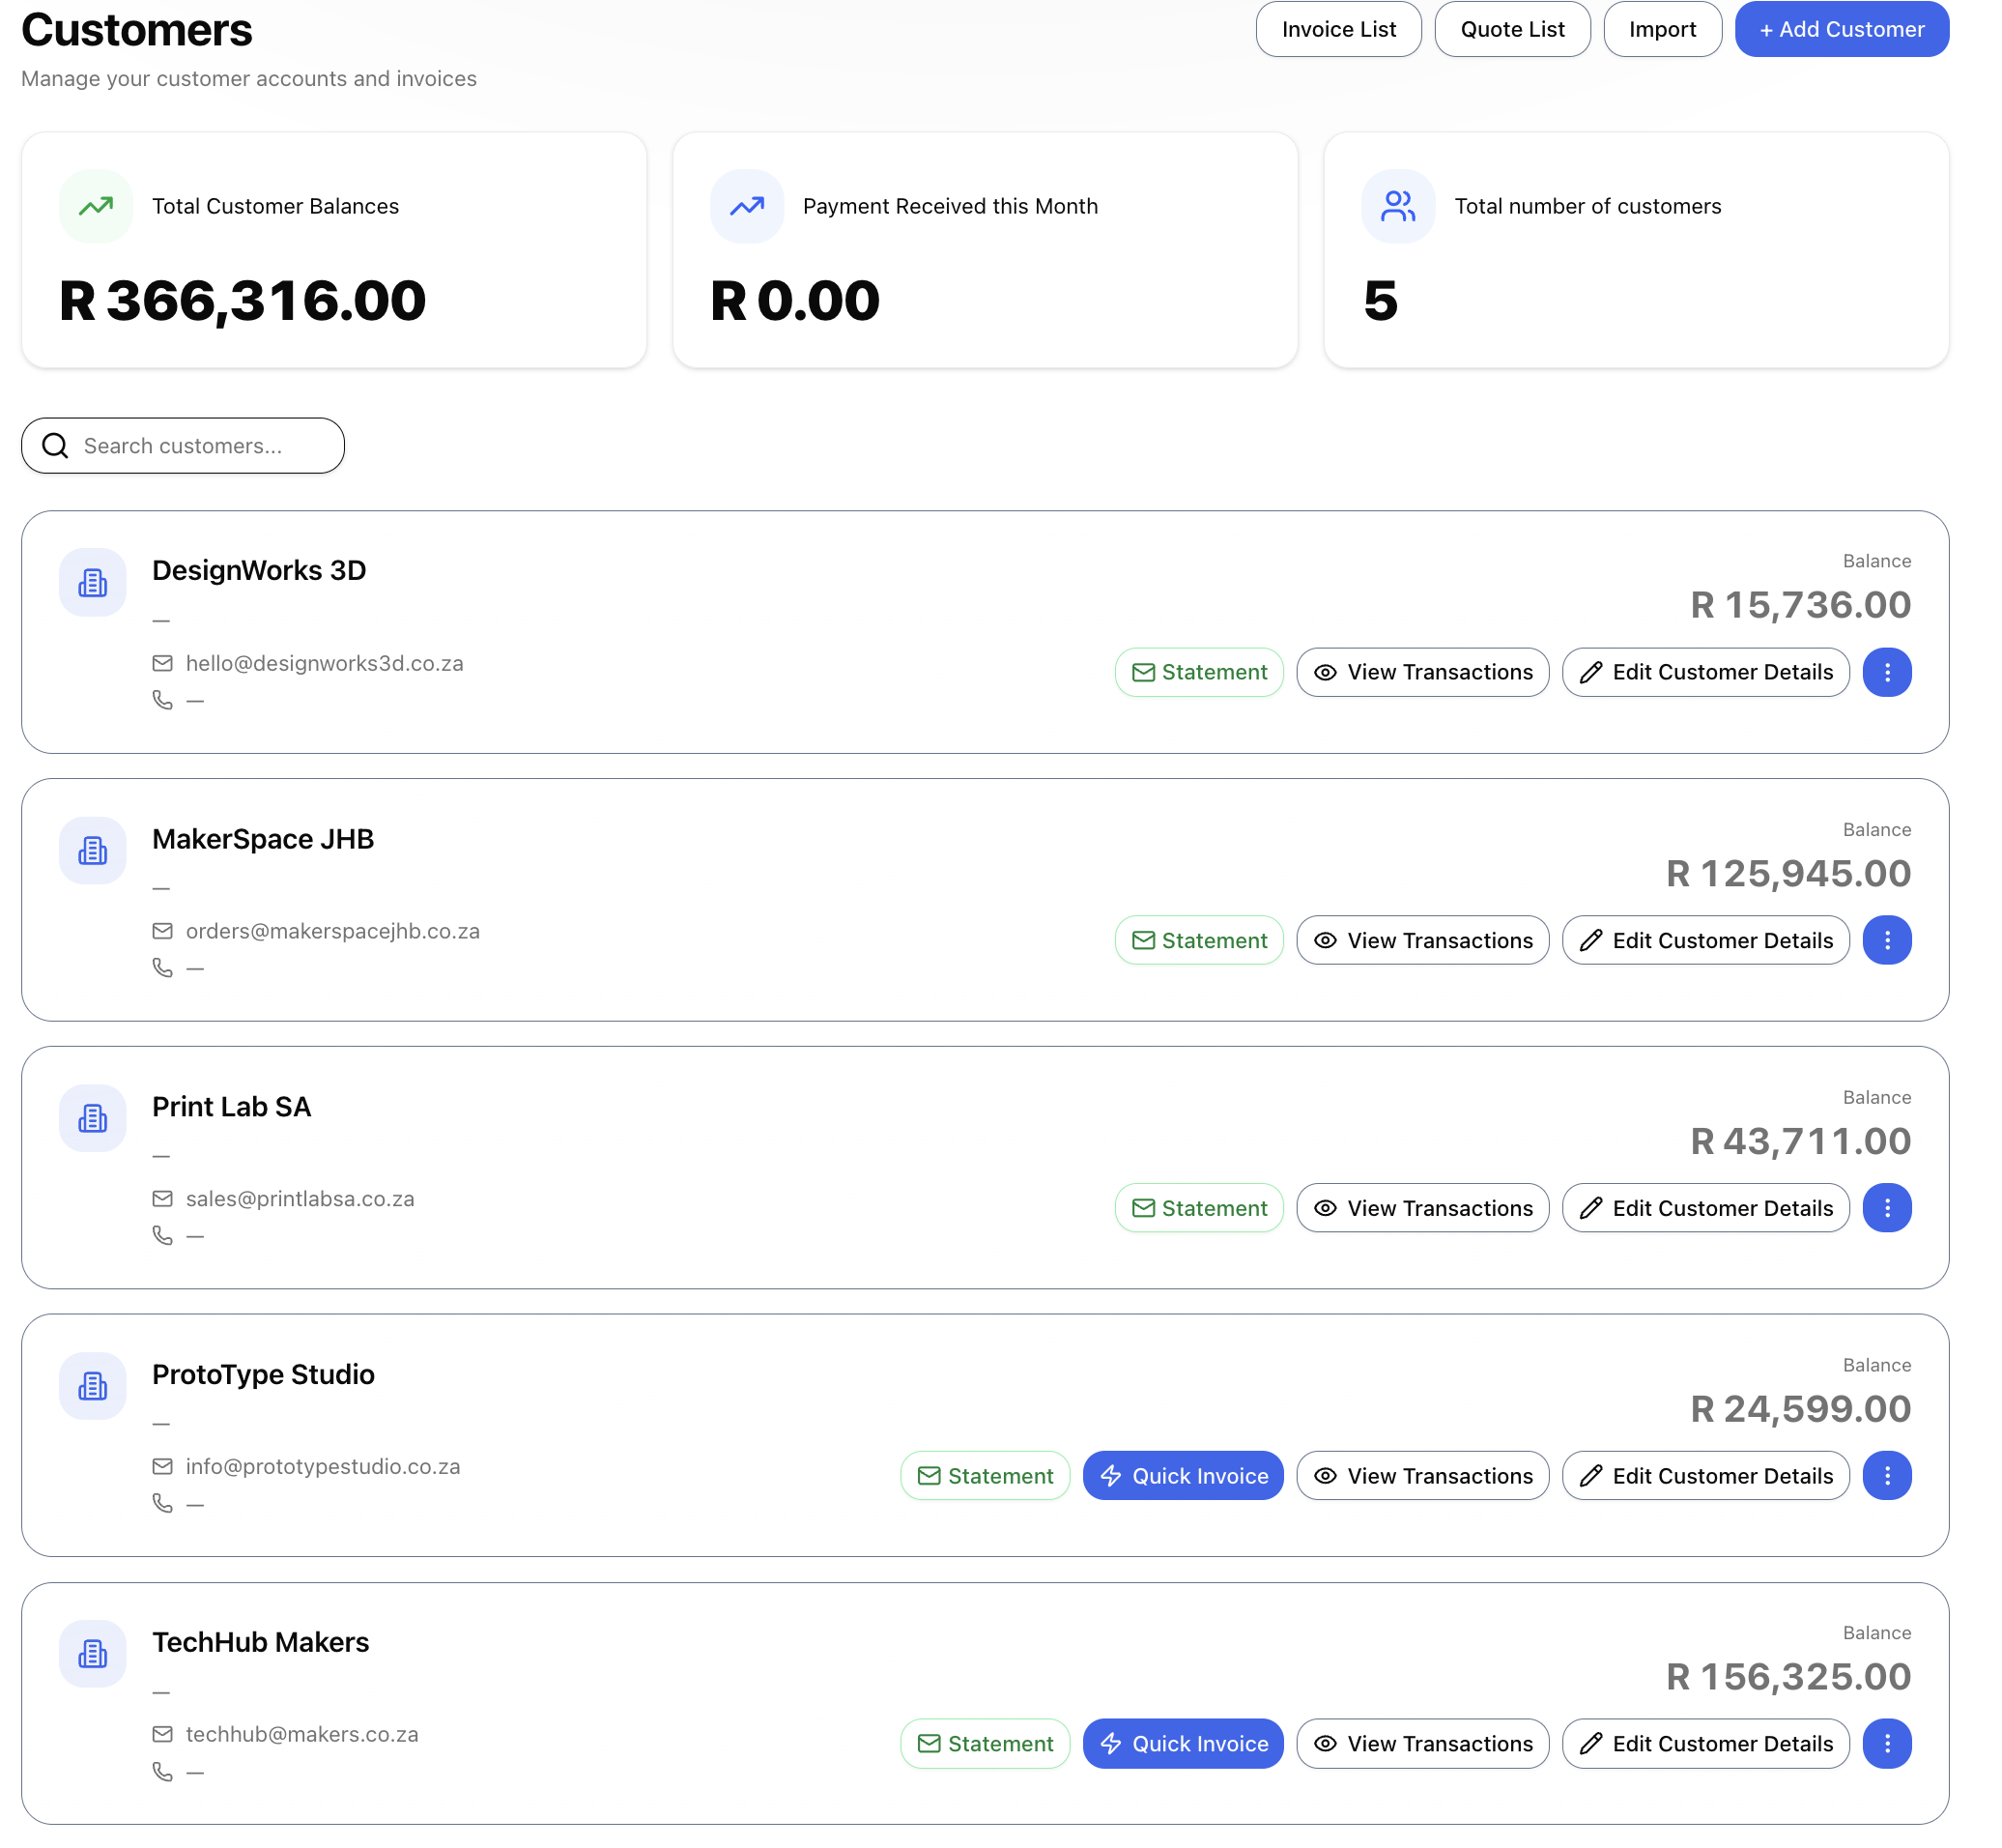Open the three-dot menu for DesignWorks 3D

(1887, 672)
